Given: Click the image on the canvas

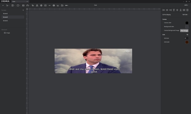Looking at the screenshot, I should pos(93,61).
